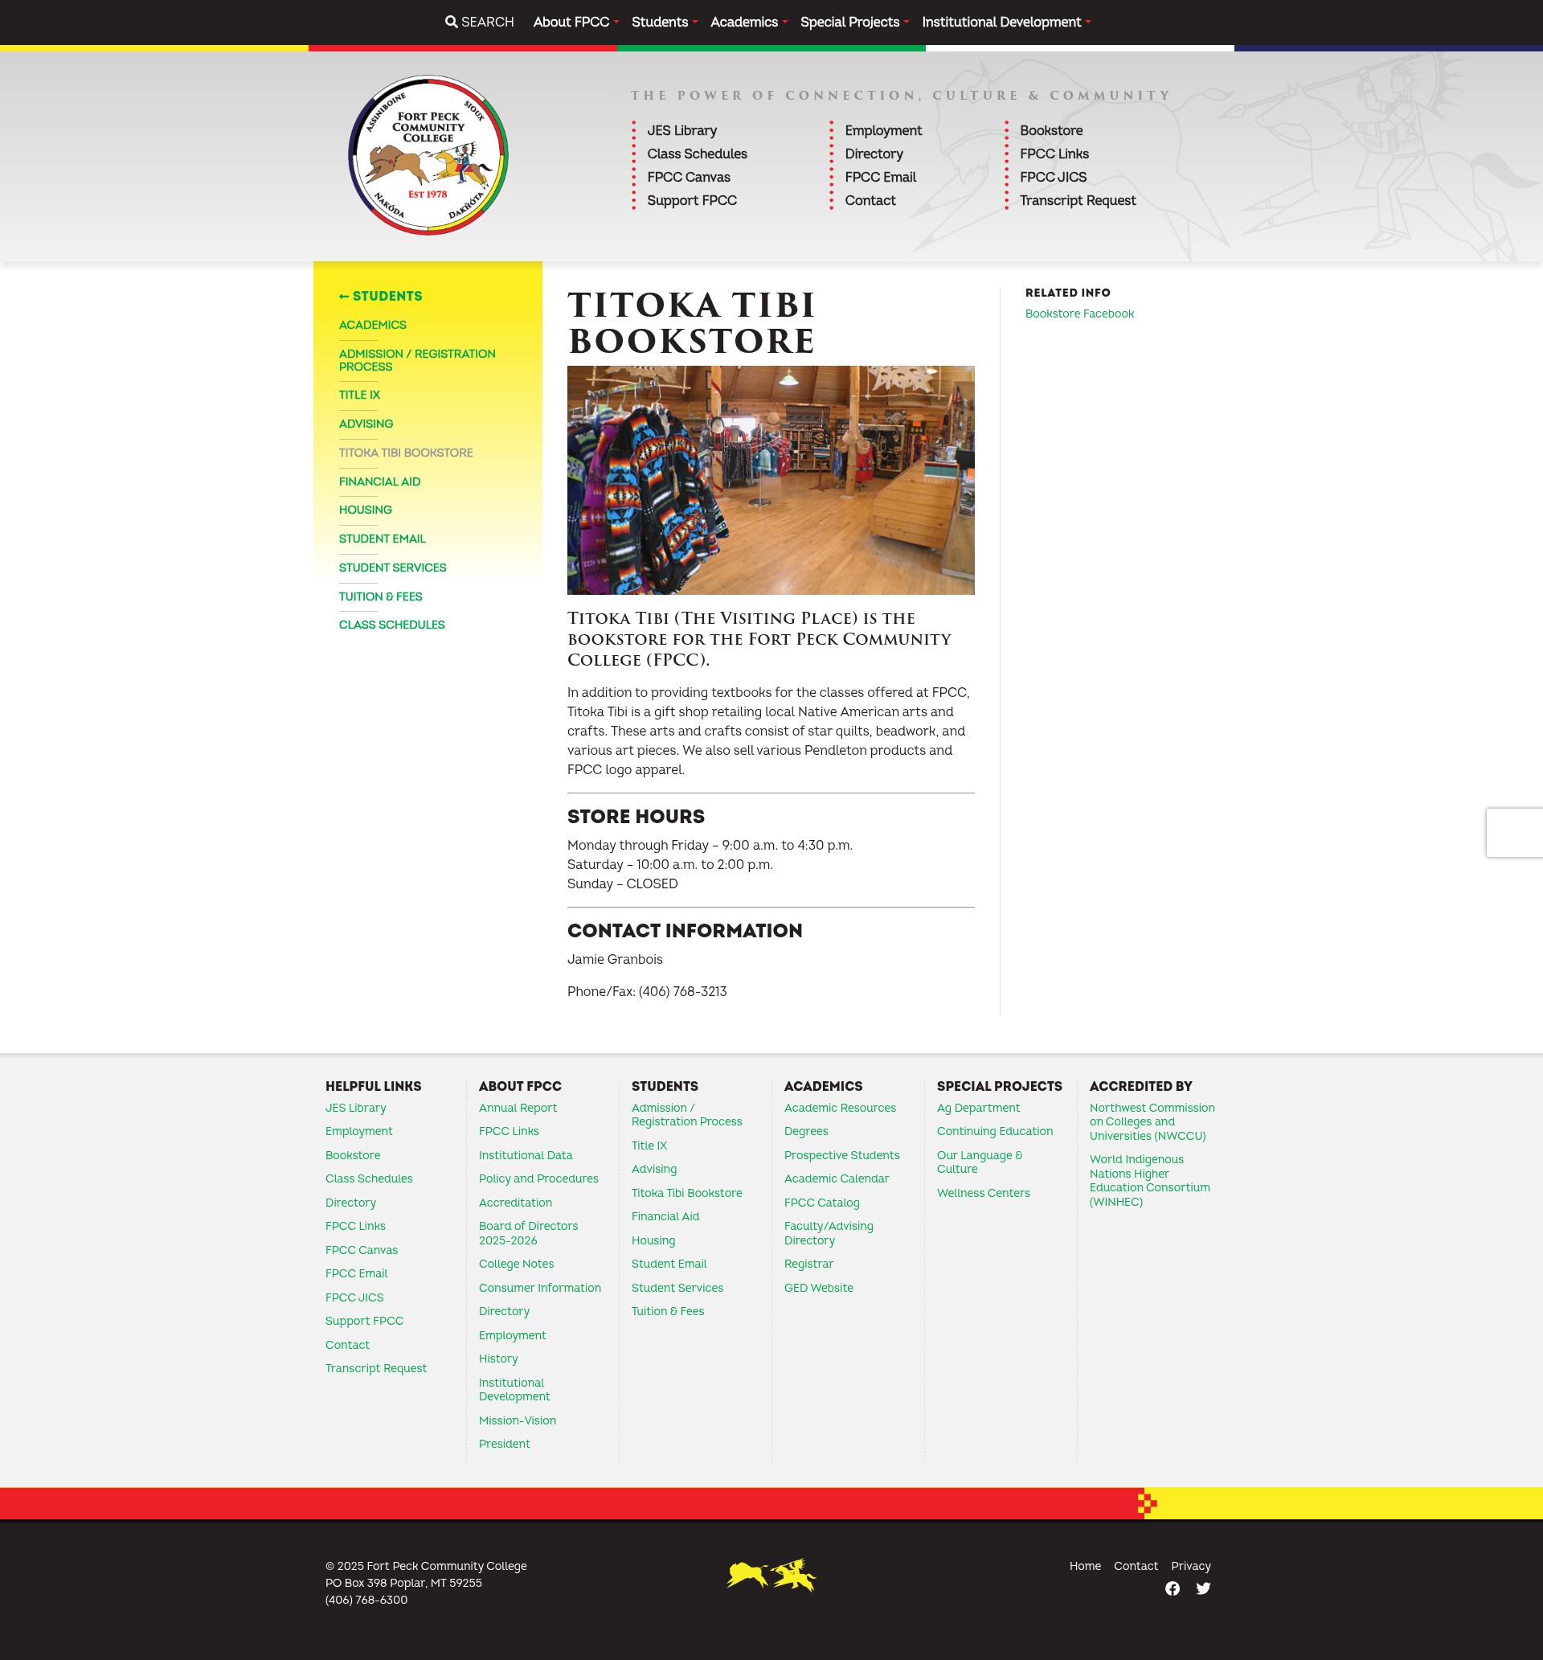This screenshot has width=1543, height=1660.
Task: Open Contact header quick link
Action: click(x=870, y=200)
